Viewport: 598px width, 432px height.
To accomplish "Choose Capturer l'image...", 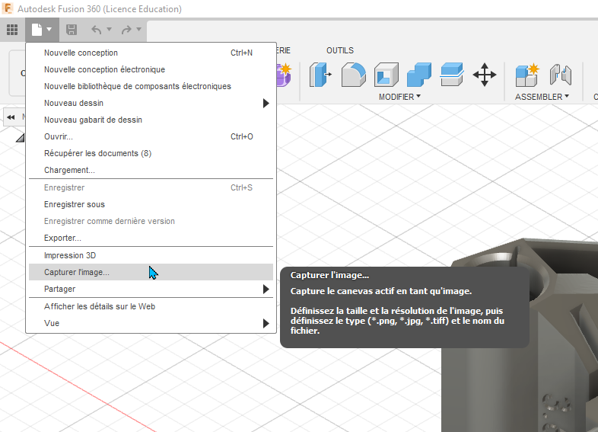I will 151,272.
